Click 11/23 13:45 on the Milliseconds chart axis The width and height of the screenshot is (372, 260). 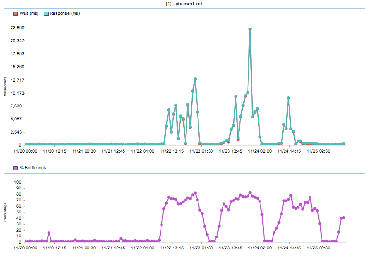231,151
